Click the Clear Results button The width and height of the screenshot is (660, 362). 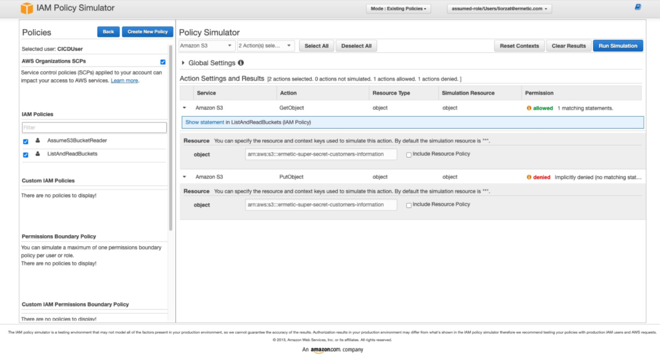[x=568, y=46]
